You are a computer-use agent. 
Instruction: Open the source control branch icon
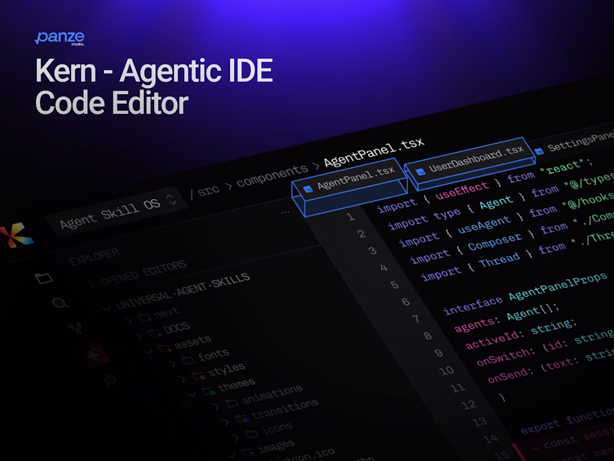[x=75, y=327]
